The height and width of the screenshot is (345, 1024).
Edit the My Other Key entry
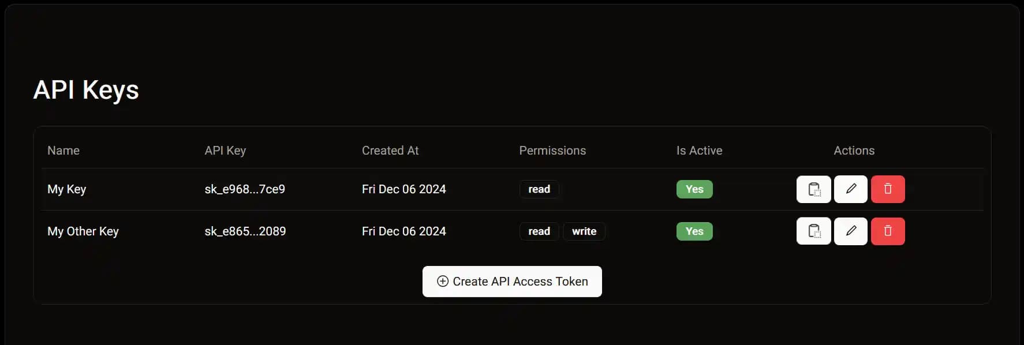[x=850, y=231]
